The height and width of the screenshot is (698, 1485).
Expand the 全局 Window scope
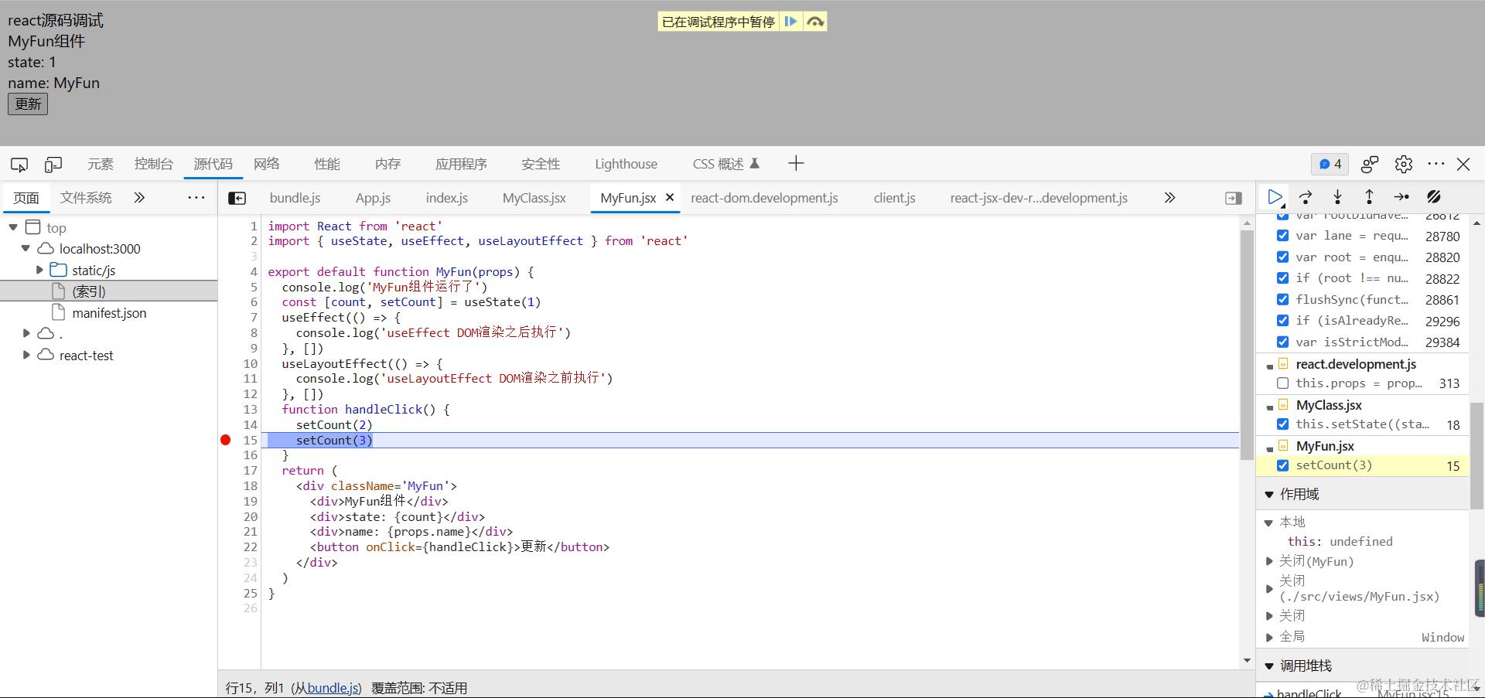pyautogui.click(x=1269, y=637)
